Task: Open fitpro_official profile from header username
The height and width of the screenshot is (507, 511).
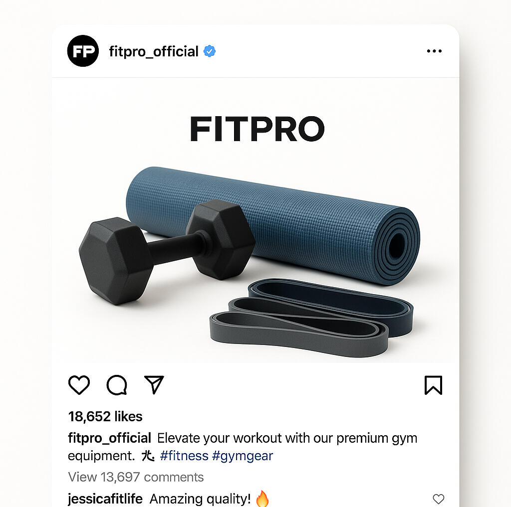Action: [154, 51]
